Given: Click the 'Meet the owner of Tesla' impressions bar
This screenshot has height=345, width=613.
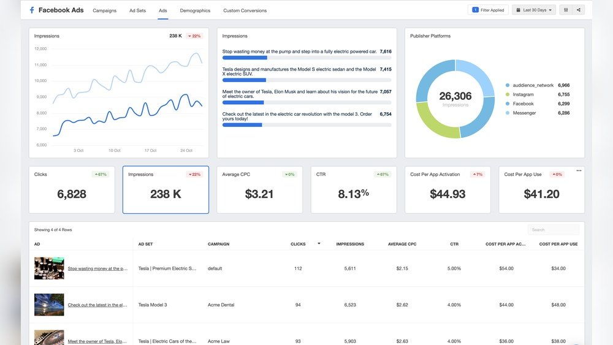Looking at the screenshot, I should coord(307,103).
